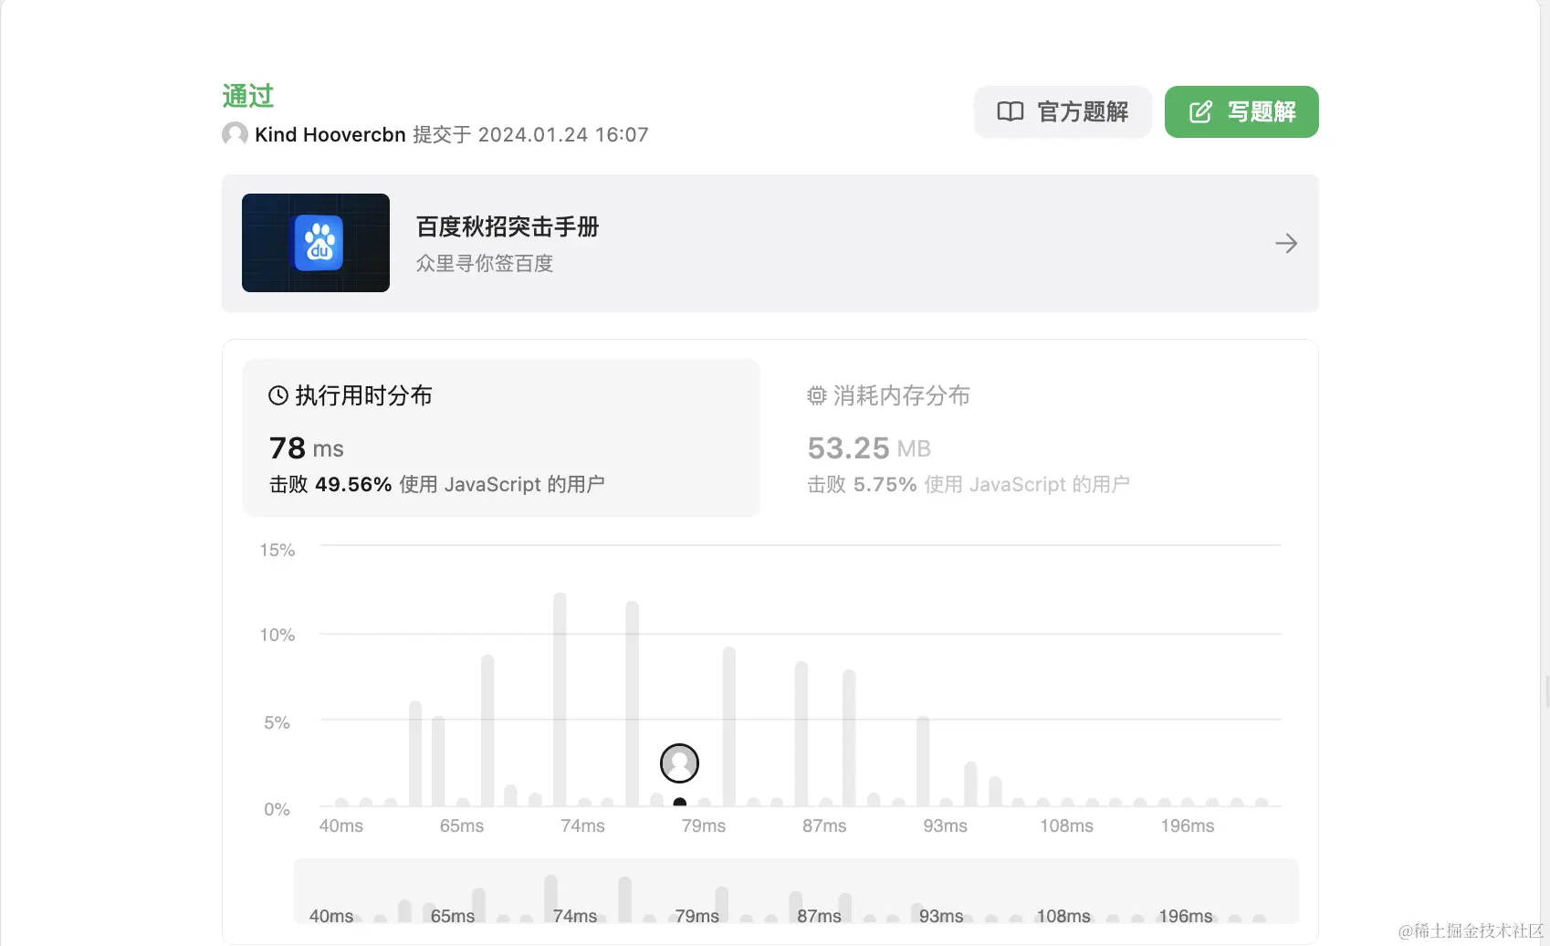The width and height of the screenshot is (1550, 946).
Task: Open the 官方题解 official solution button
Action: (1063, 111)
